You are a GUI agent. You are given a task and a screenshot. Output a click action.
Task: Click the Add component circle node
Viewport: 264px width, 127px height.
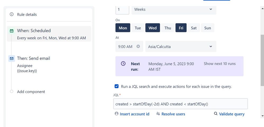[x=12, y=92]
